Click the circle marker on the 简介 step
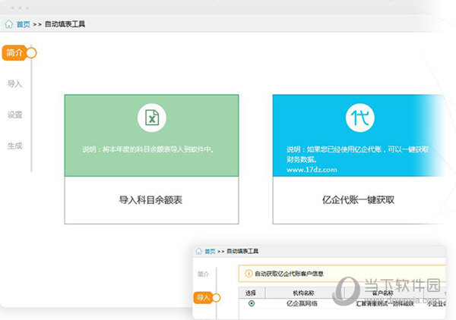This screenshot has height=320, width=456. coord(31,53)
